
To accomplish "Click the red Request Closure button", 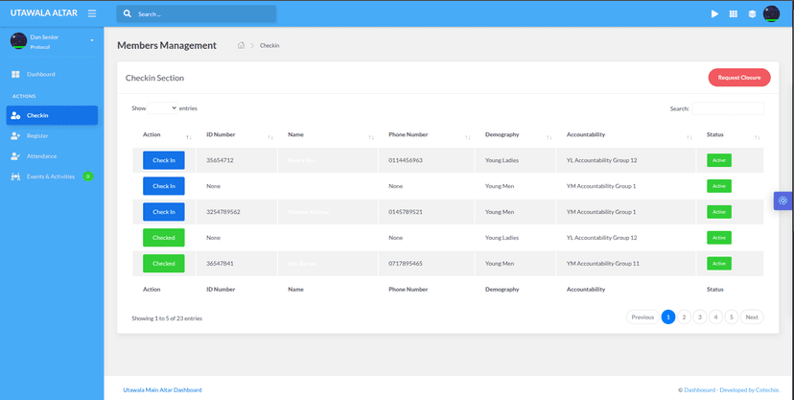I will 738,78.
